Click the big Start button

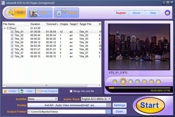[x=149, y=105]
